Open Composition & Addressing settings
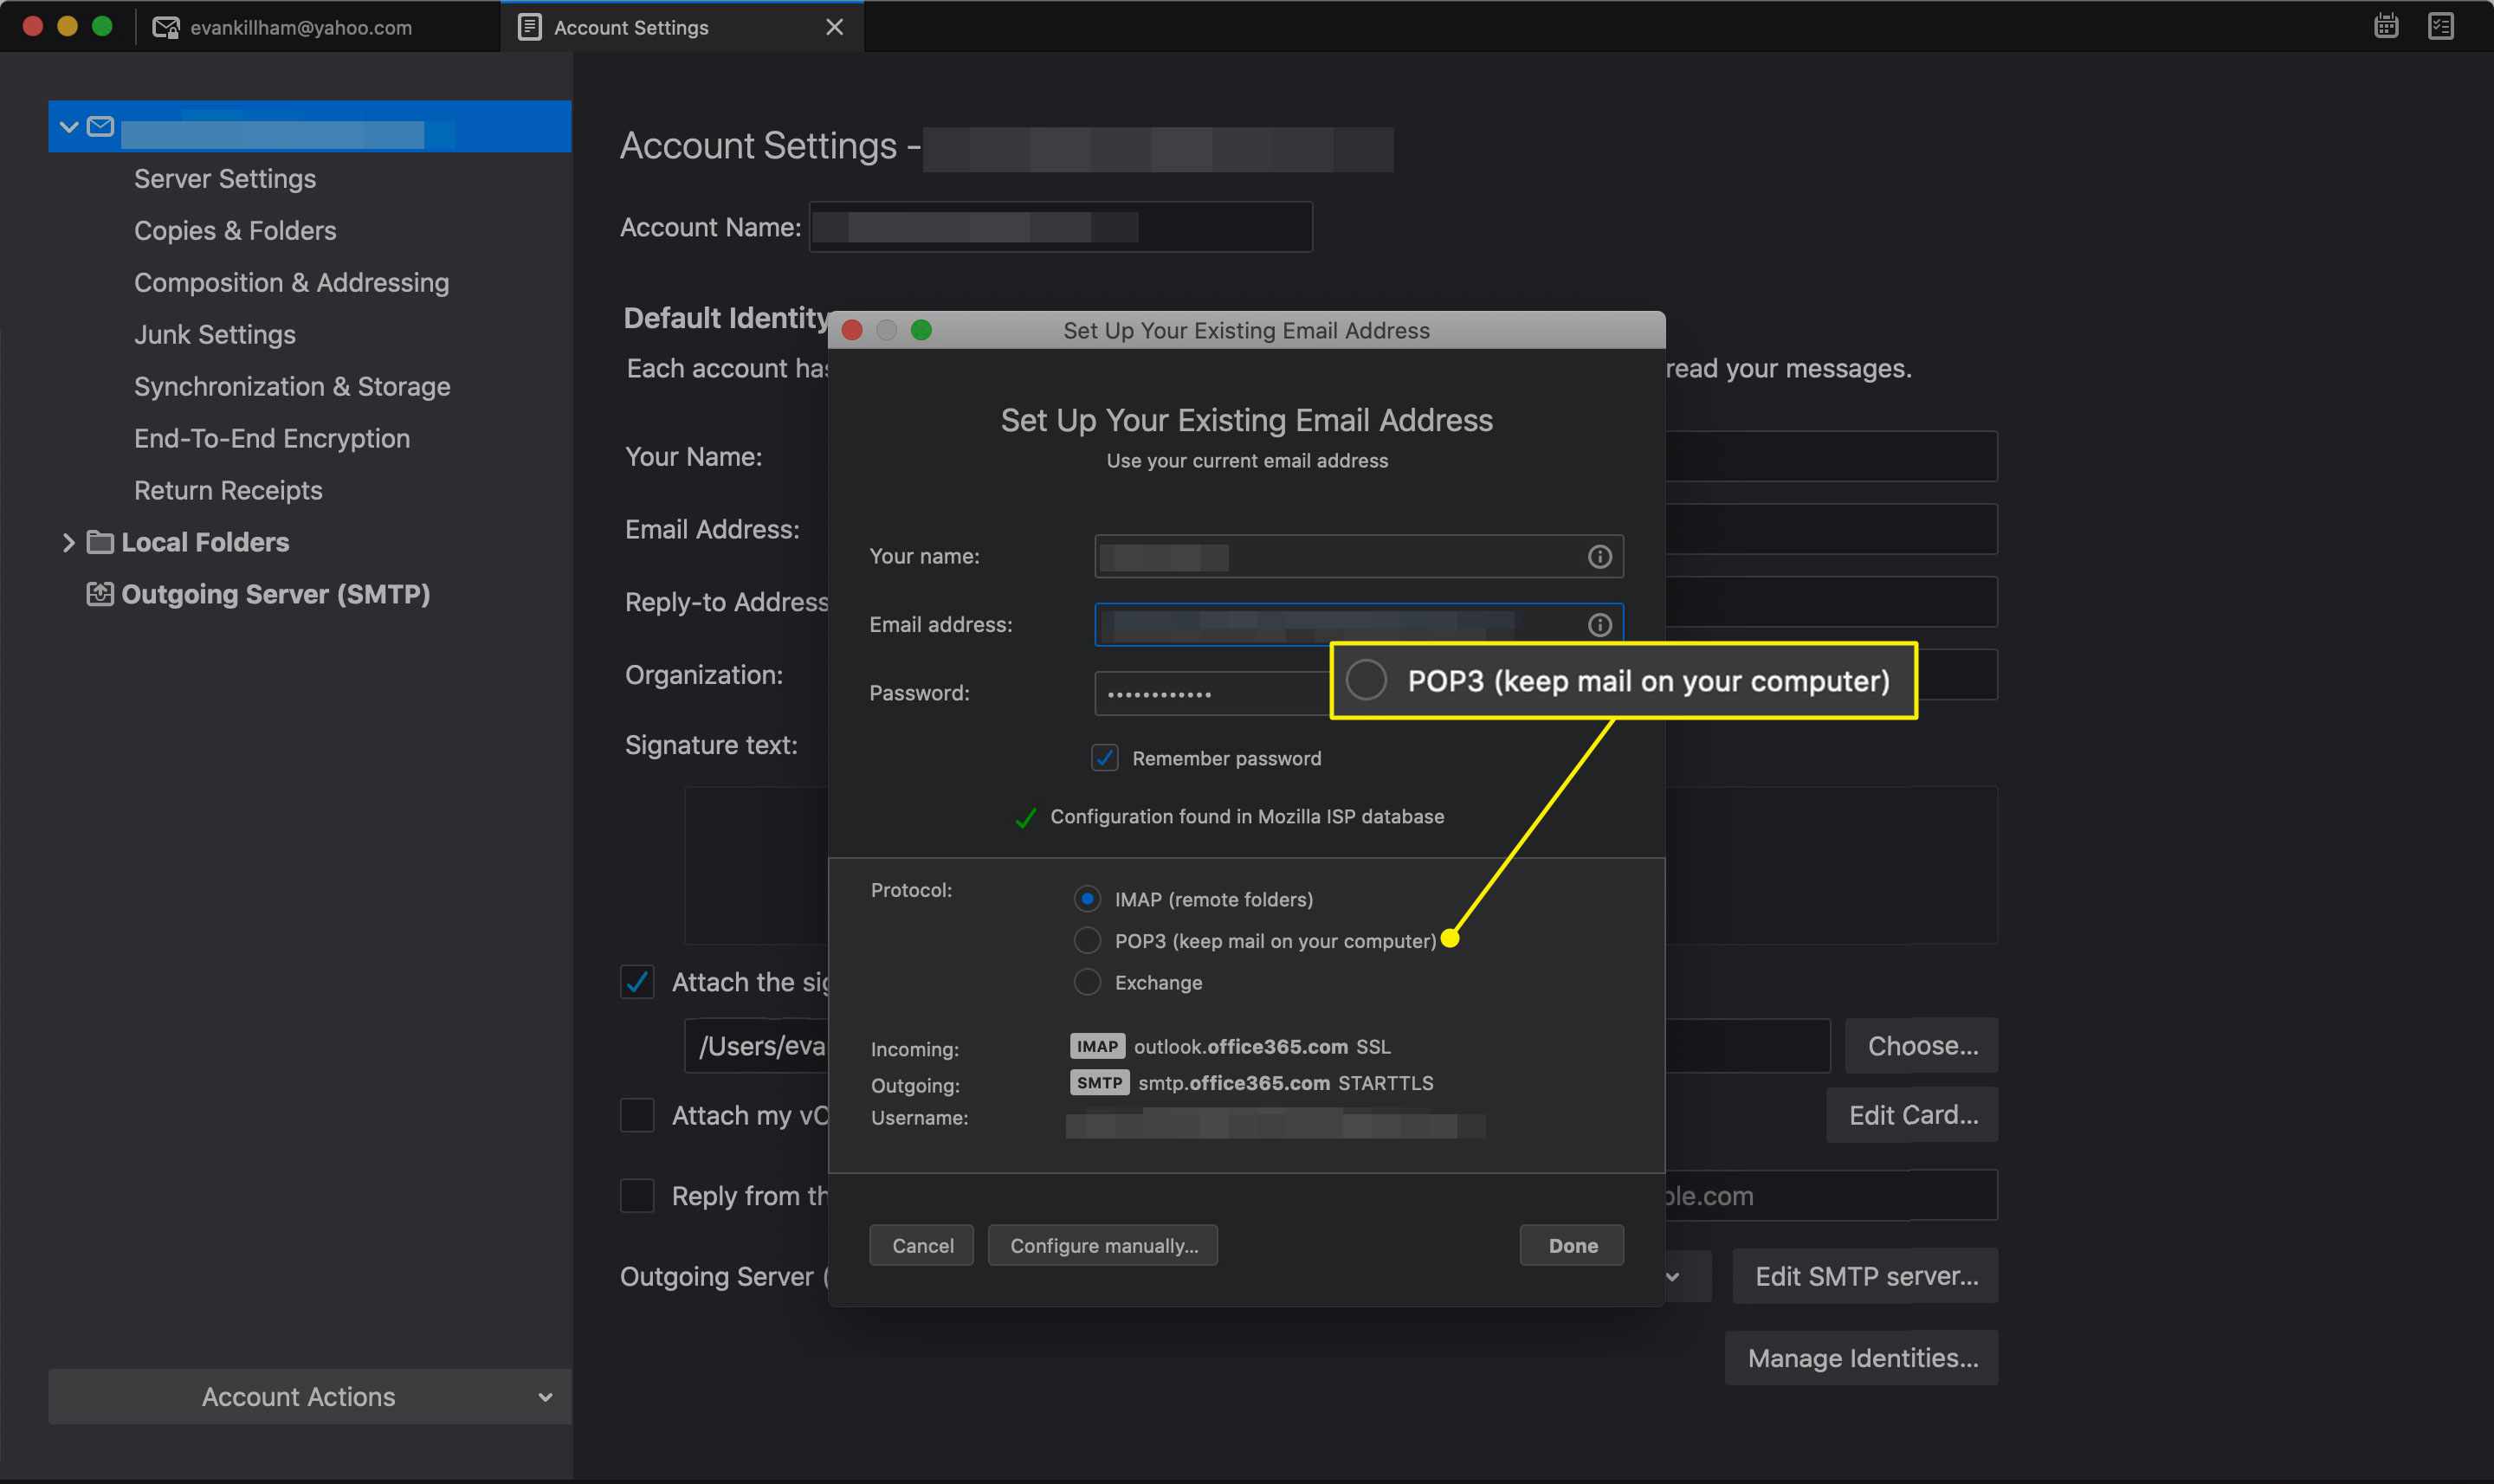Image resolution: width=2494 pixels, height=1484 pixels. [292, 282]
